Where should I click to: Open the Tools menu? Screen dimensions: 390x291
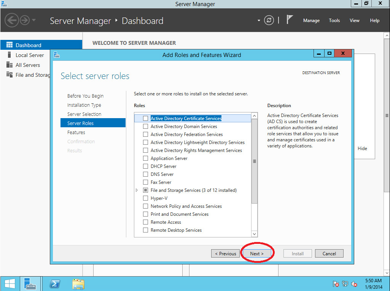(x=334, y=21)
